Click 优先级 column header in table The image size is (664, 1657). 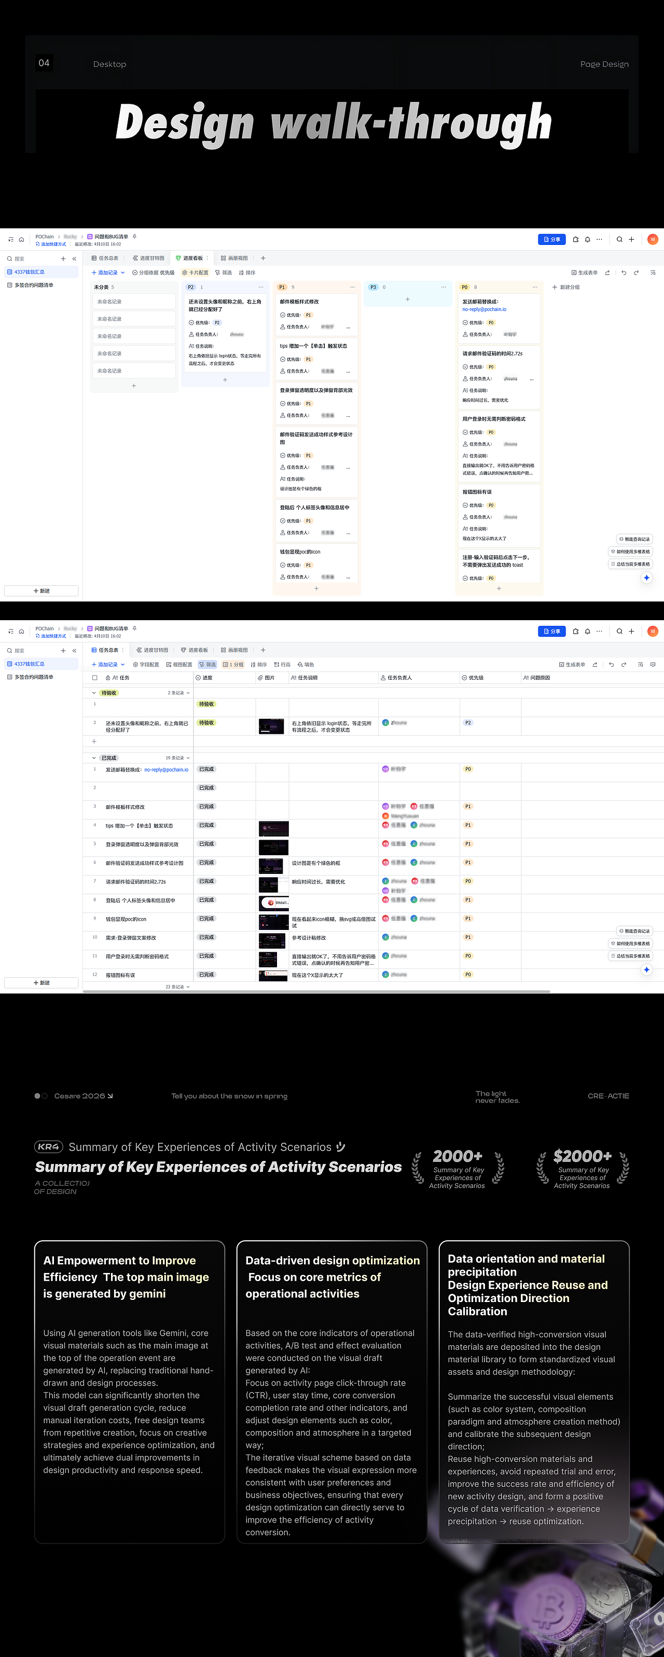[x=490, y=678]
